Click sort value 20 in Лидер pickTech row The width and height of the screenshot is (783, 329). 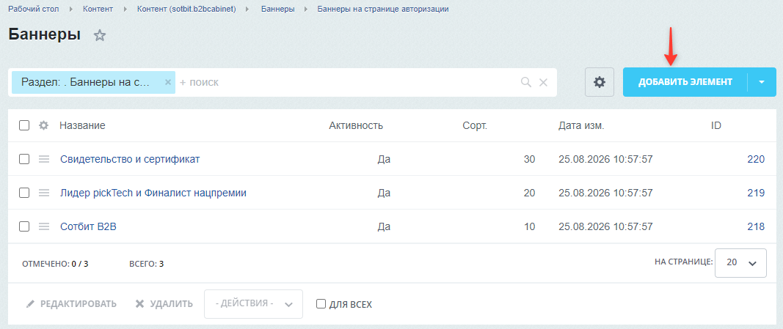click(529, 193)
